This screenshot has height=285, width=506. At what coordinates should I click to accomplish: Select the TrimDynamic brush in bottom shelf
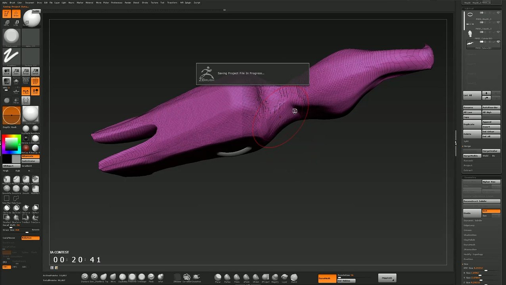coord(132,277)
